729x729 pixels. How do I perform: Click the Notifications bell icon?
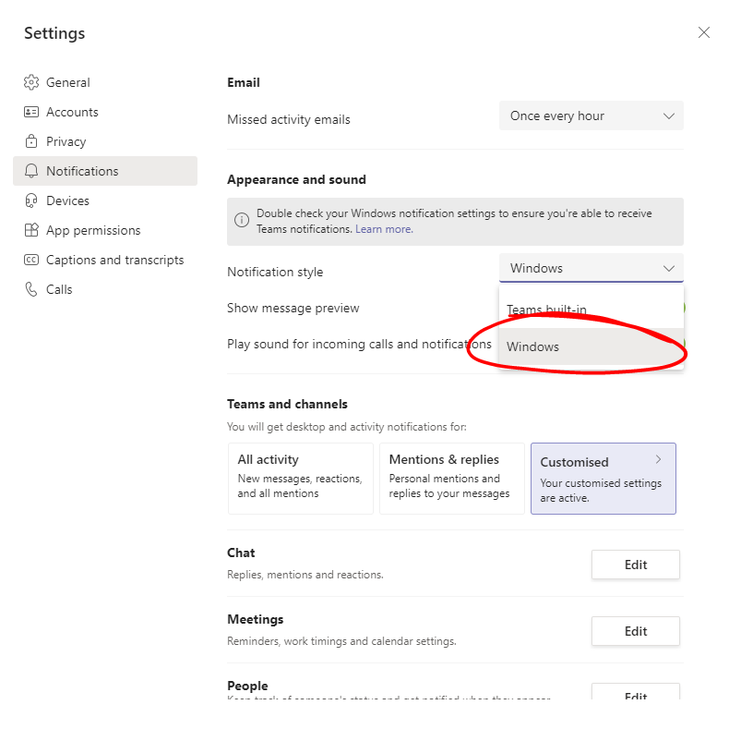(x=31, y=171)
